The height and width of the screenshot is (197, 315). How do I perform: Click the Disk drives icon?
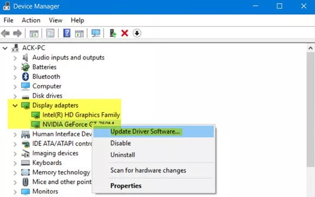pos(25,97)
